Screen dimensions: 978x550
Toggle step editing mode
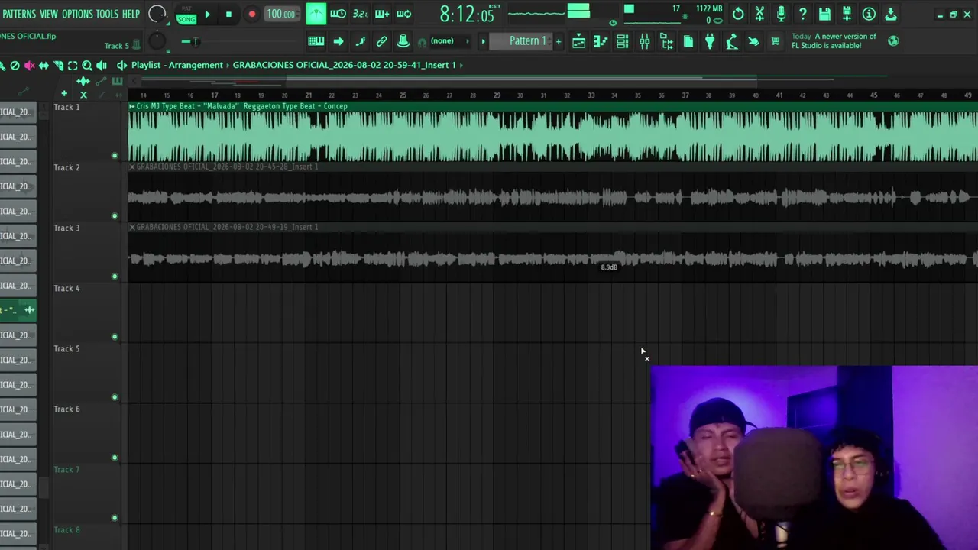click(x=360, y=41)
